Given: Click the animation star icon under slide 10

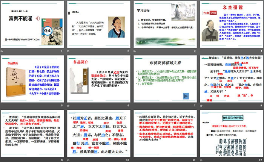Looking at the screenshot, I should click(68, 160).
